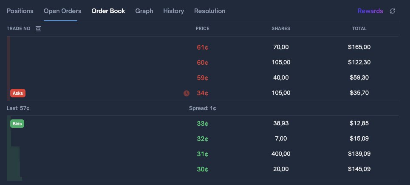Click the Rewards link
This screenshot has width=410, height=185.
pos(370,11)
